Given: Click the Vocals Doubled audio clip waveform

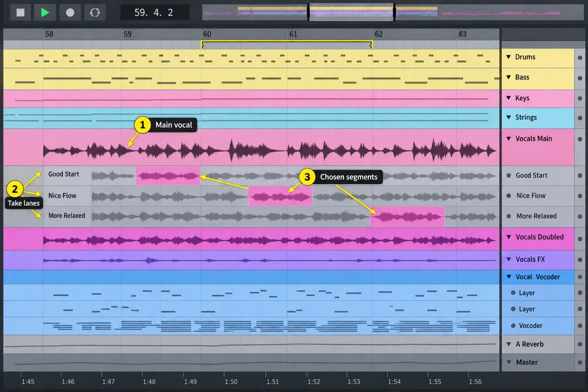Looking at the screenshot, I should [269, 240].
